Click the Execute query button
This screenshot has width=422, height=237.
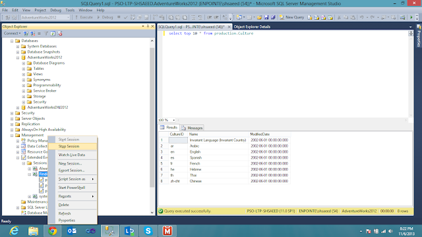coord(84,17)
